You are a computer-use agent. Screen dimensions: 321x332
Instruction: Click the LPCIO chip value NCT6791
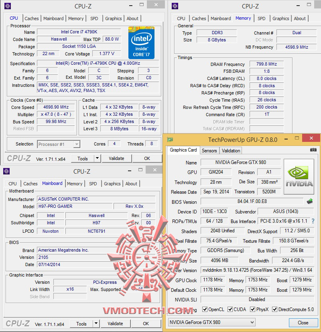tap(96, 231)
